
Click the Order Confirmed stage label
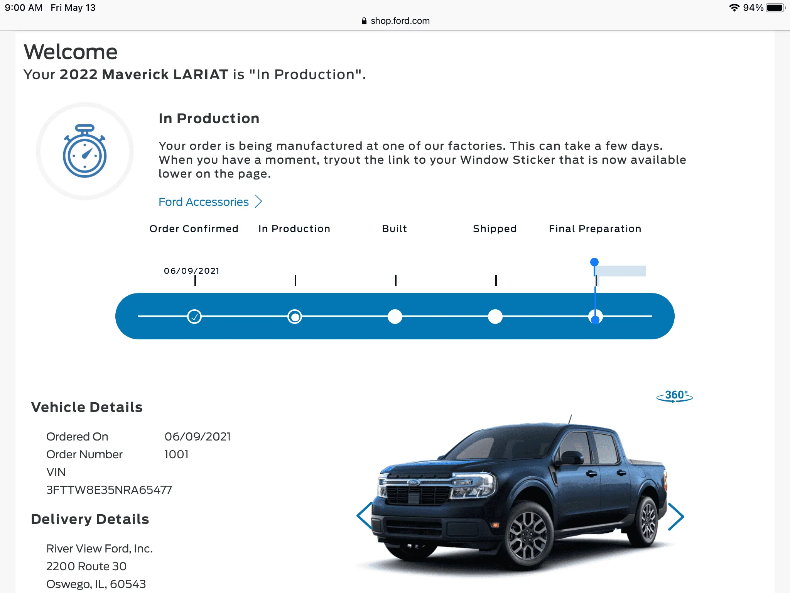pos(194,229)
